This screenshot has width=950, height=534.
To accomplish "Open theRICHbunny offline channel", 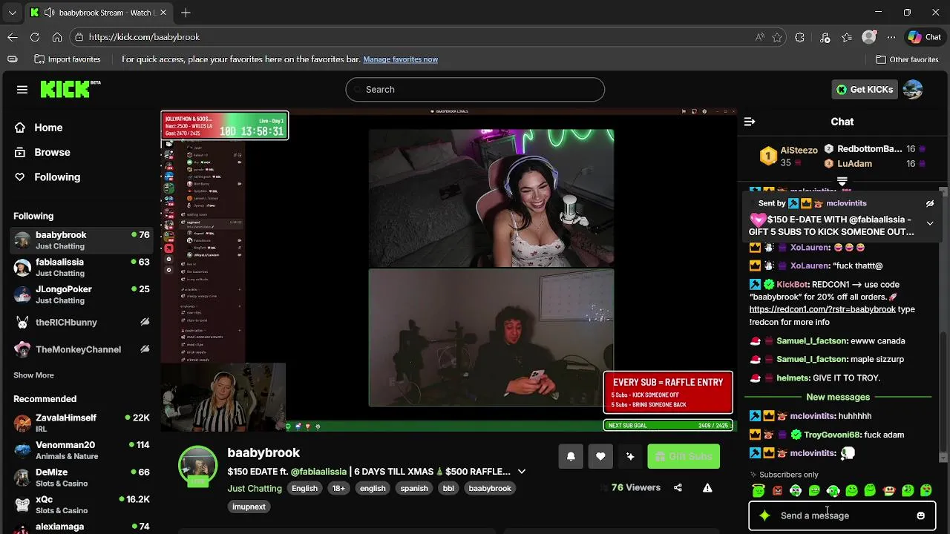I will click(x=82, y=322).
